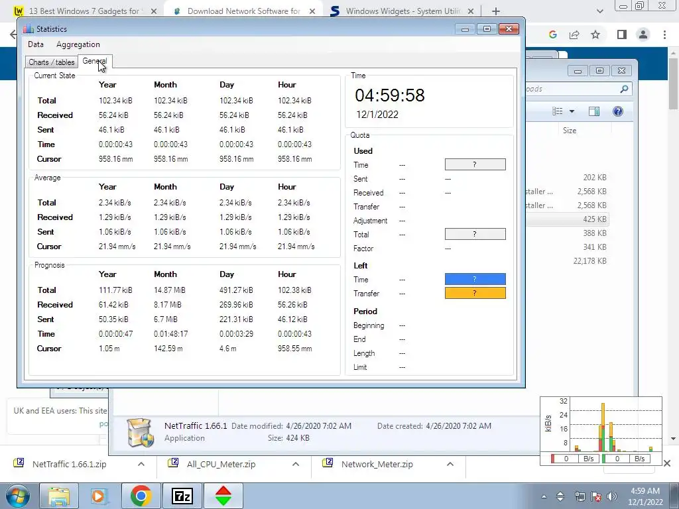Image resolution: width=679 pixels, height=509 pixels.
Task: Click the NetTraffic tray icon with arrows
Action: 560,496
